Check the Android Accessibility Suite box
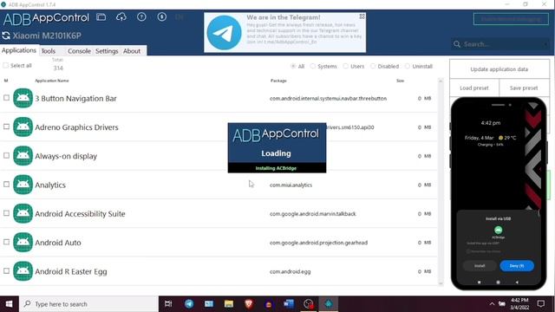The image size is (555, 312). tap(6, 213)
